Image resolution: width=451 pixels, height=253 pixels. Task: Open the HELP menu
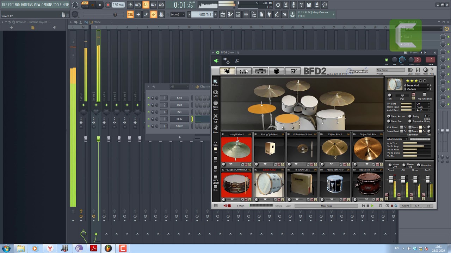(x=66, y=5)
